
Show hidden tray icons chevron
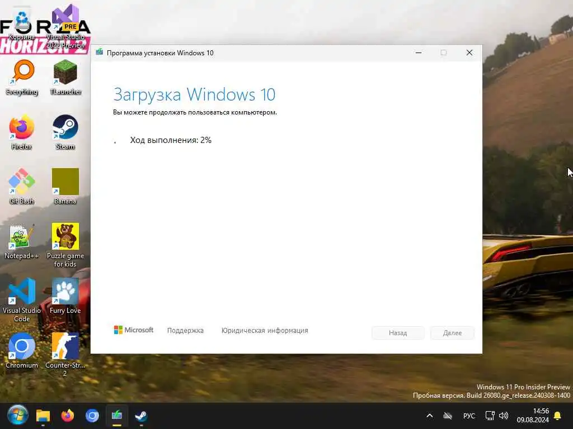[x=430, y=416]
